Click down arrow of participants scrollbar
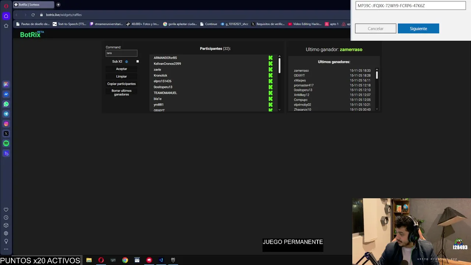The image size is (471, 265). [x=279, y=110]
